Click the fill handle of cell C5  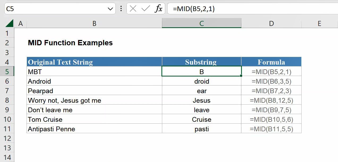point(241,76)
